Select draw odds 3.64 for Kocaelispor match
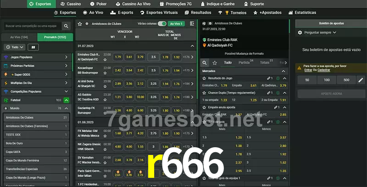The image size is (367, 187). tap(129, 70)
